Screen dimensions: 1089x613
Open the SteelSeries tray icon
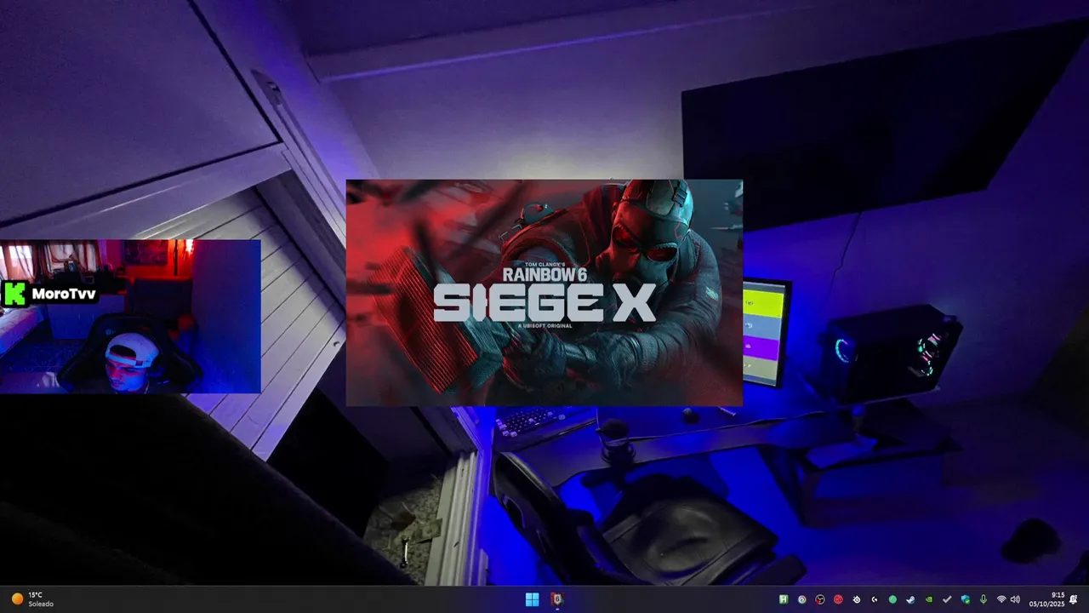[857, 599]
